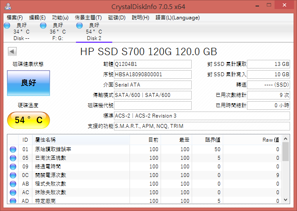Click the 臨界值 column header

tap(207, 140)
